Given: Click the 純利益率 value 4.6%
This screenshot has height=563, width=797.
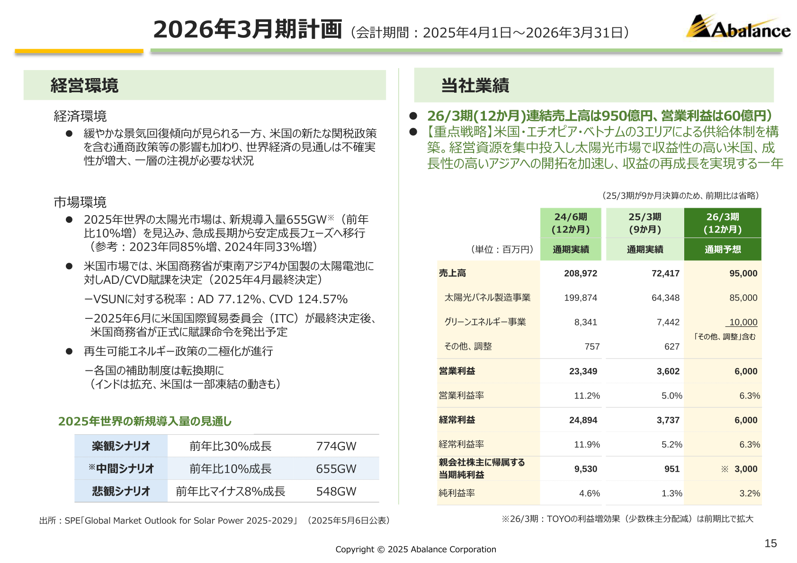Looking at the screenshot, I should 590,493.
